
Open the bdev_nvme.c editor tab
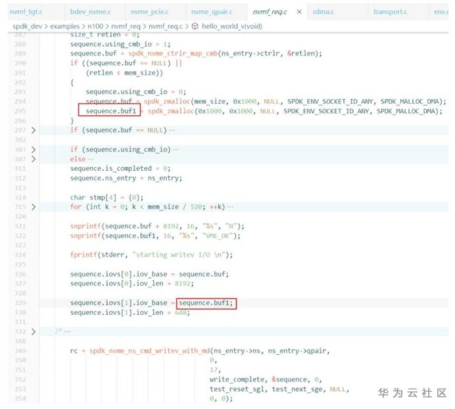coord(90,12)
